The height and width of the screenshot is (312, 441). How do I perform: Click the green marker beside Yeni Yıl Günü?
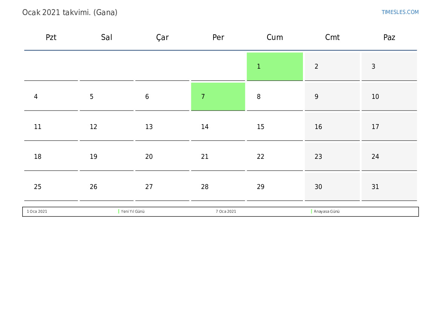119,211
